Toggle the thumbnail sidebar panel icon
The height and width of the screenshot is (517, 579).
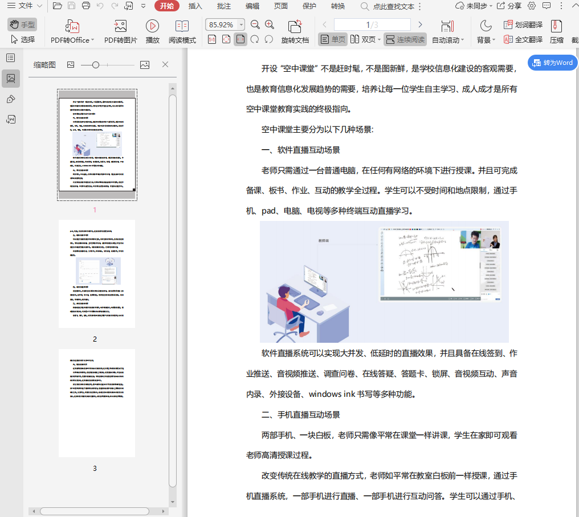click(11, 79)
